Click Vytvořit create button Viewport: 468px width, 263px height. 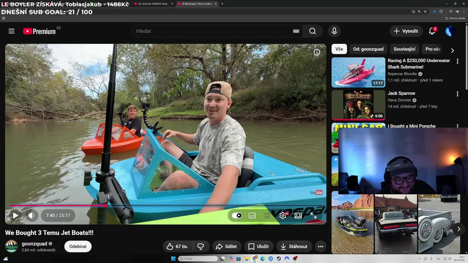point(406,31)
